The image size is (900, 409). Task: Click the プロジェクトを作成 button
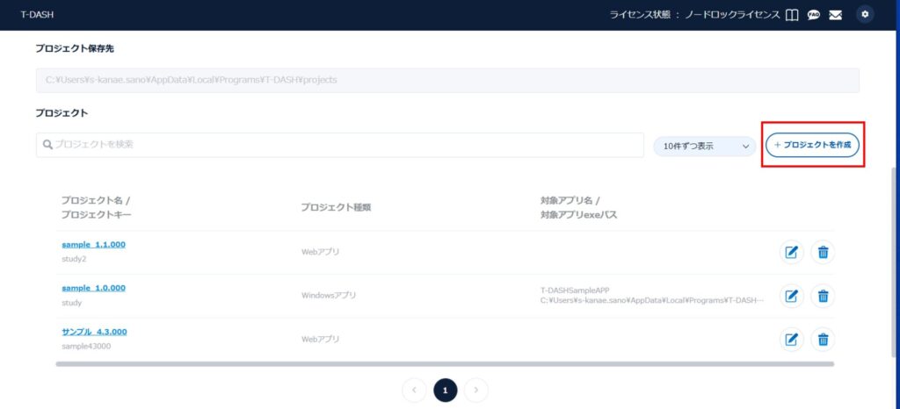coord(812,145)
